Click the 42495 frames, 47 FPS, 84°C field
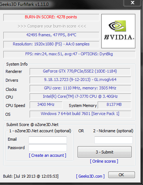 point(51,35)
